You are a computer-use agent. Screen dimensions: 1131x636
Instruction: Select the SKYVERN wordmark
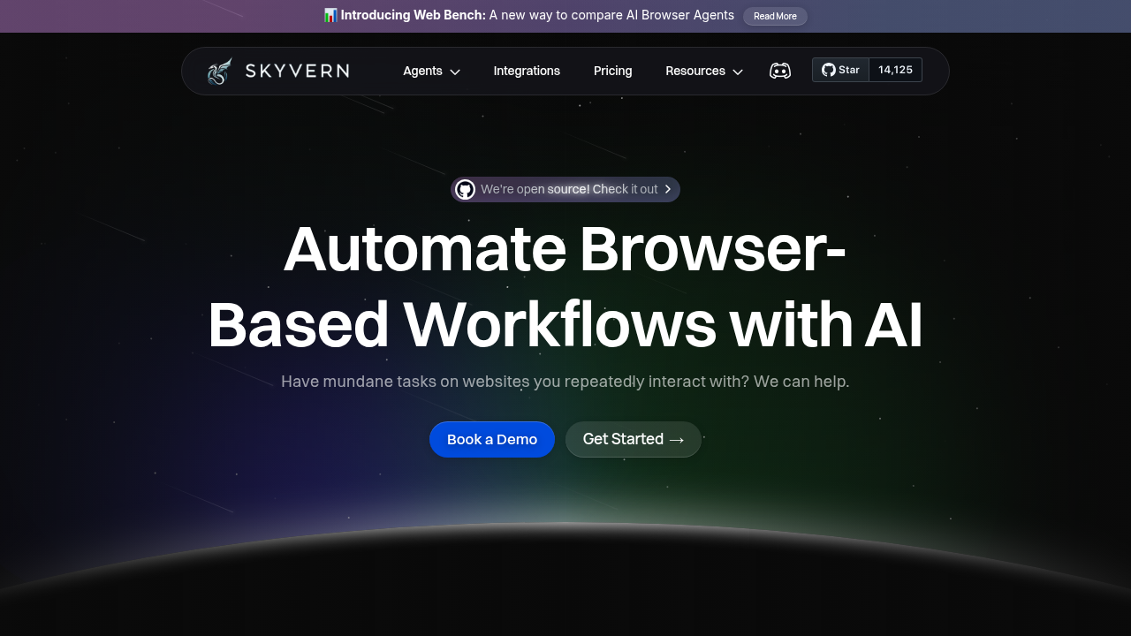[x=297, y=71]
